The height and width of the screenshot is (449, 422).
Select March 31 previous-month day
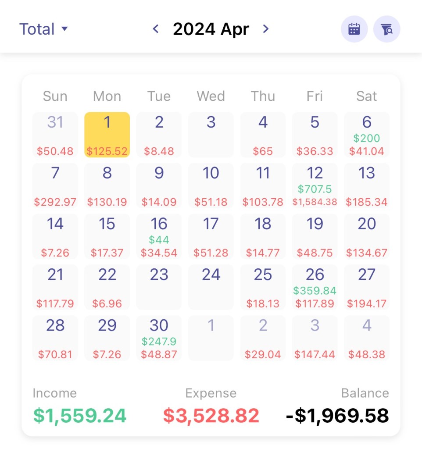55,135
